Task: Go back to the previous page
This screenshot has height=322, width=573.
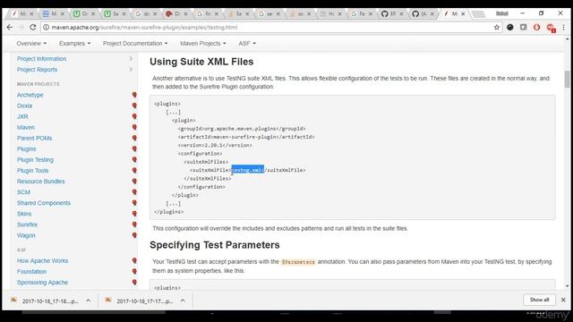Action: point(10,27)
